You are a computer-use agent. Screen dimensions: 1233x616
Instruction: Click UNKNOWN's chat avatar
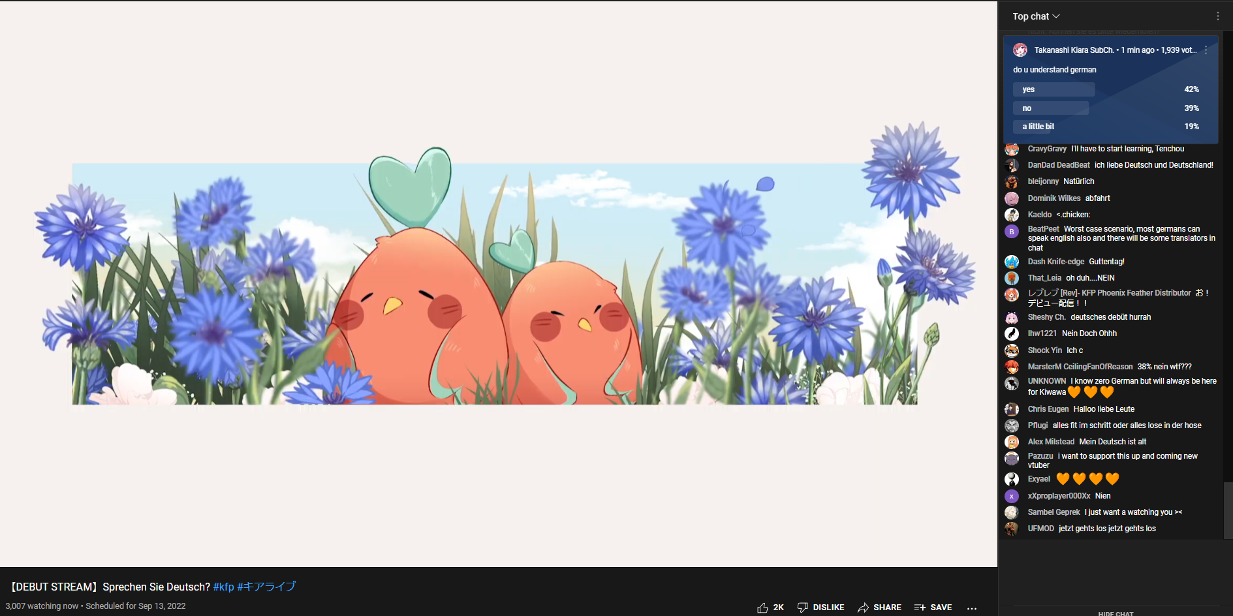click(1012, 384)
